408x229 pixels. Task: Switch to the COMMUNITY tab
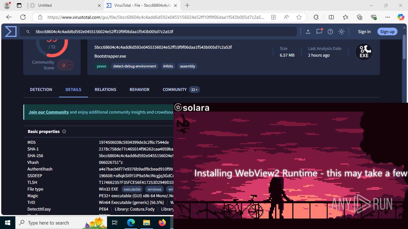point(181,90)
